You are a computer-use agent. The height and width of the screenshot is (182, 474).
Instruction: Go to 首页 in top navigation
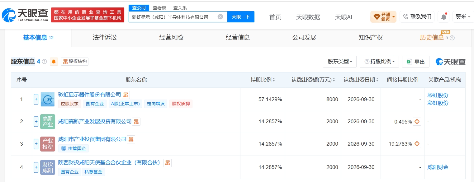tap(275, 17)
